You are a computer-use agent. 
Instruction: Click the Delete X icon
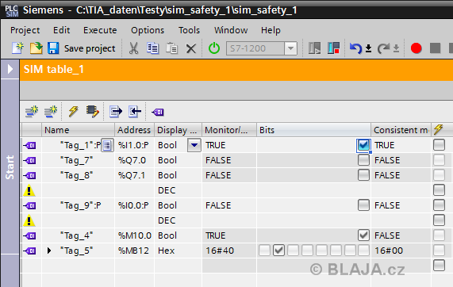pyautogui.click(x=191, y=48)
